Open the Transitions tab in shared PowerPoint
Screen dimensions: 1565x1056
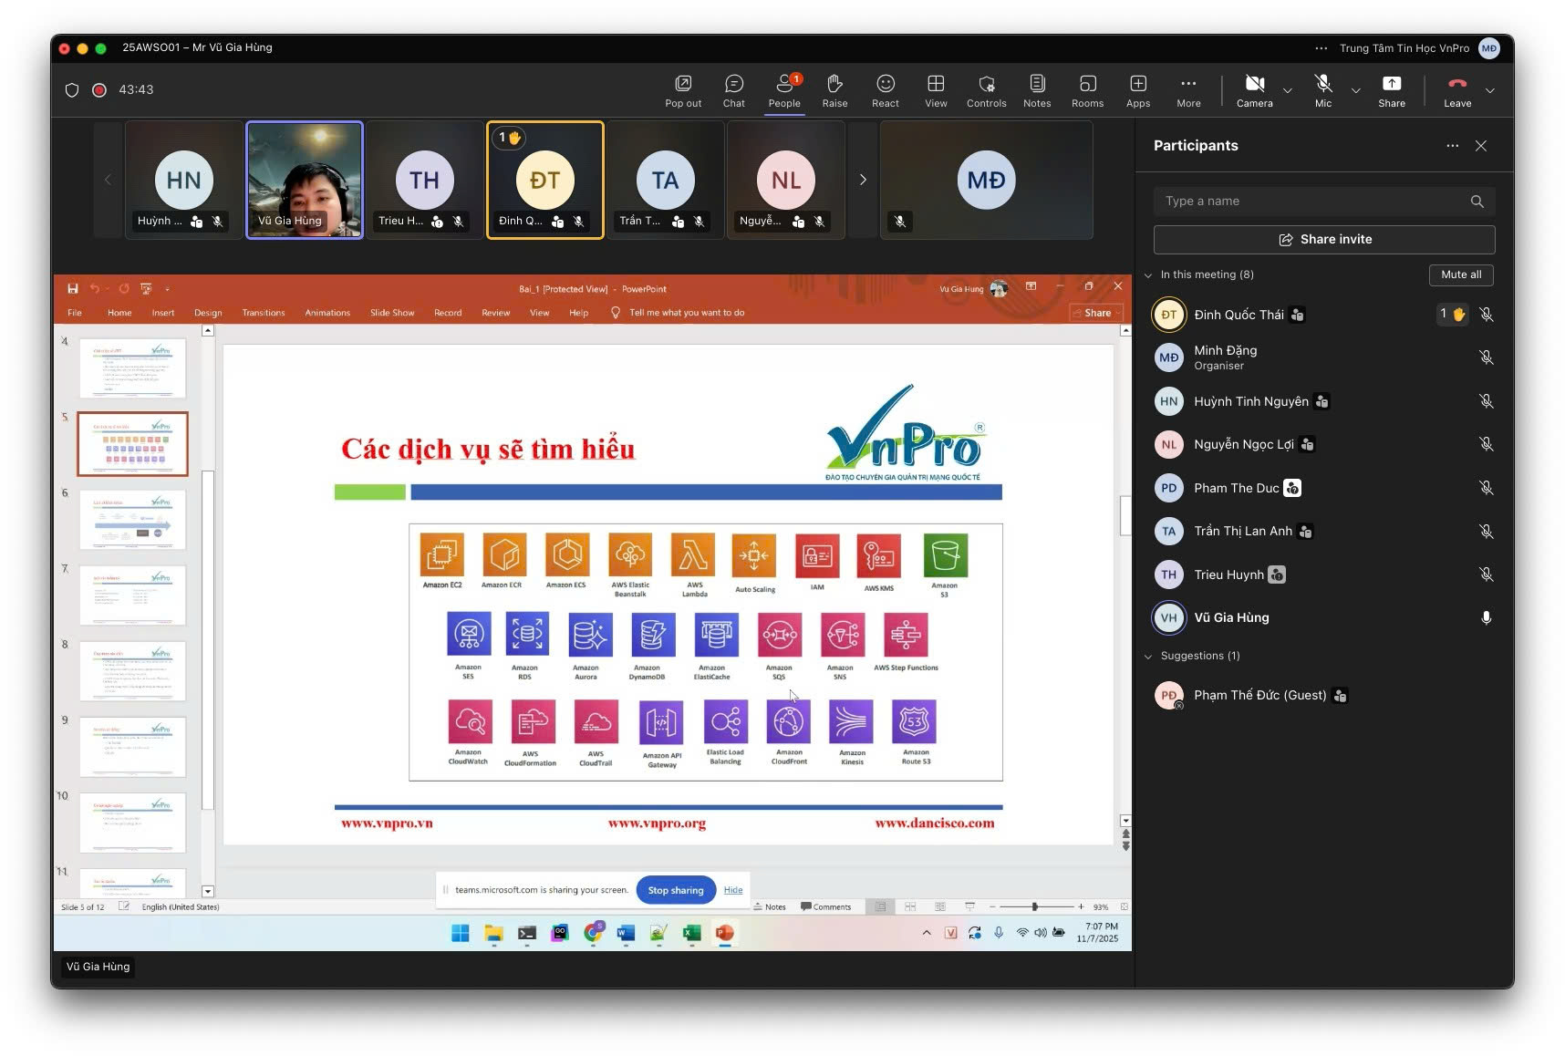pyautogui.click(x=264, y=313)
